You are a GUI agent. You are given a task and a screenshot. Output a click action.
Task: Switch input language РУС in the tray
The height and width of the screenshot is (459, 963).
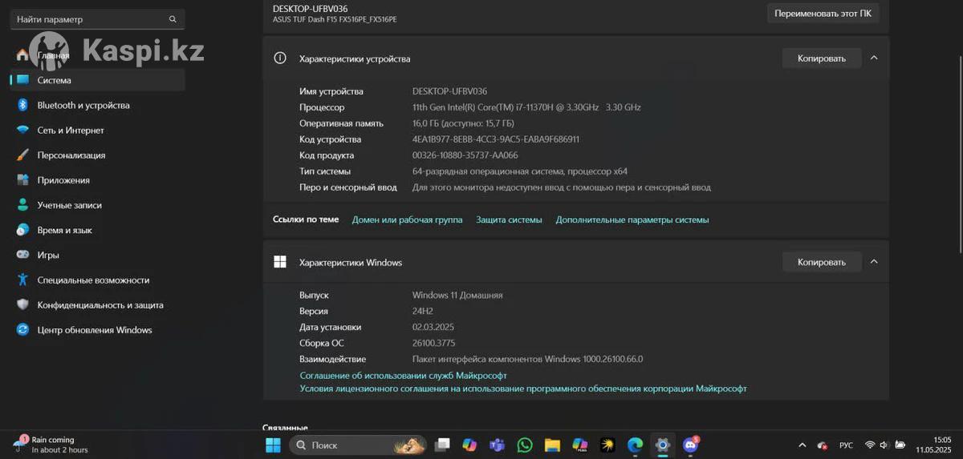click(x=846, y=445)
